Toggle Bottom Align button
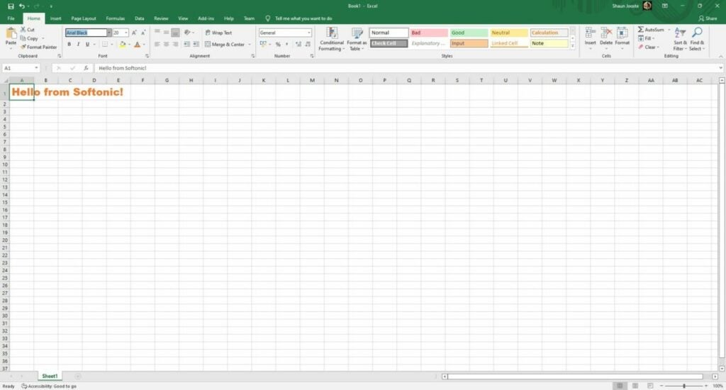 tap(175, 32)
